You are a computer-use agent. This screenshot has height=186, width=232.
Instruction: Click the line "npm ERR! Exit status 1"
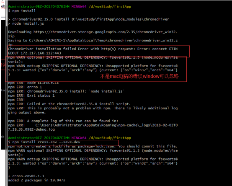pos(31,96)
